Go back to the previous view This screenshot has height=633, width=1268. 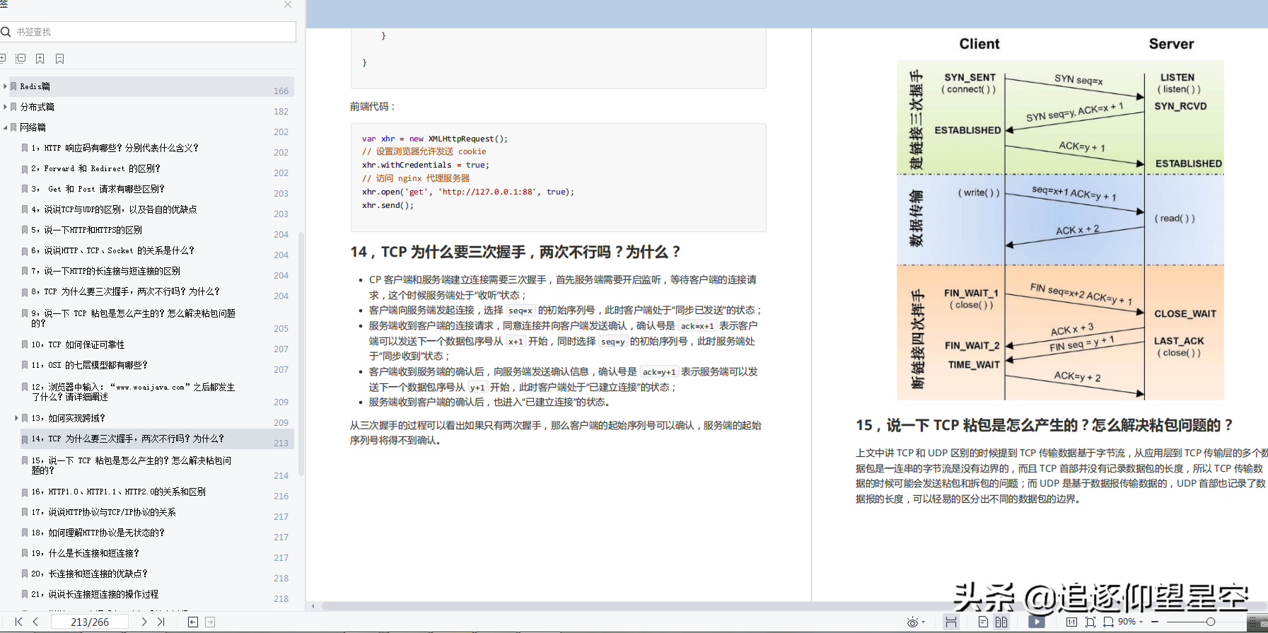click(192, 622)
